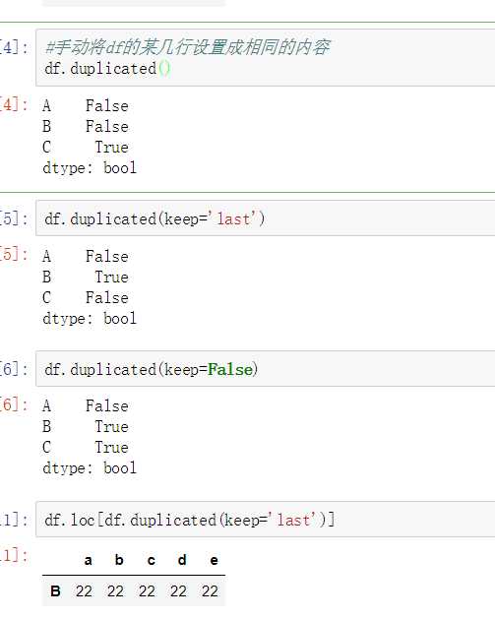Click the green False keyword in cell 6 code
The image size is (495, 619).
click(x=230, y=369)
